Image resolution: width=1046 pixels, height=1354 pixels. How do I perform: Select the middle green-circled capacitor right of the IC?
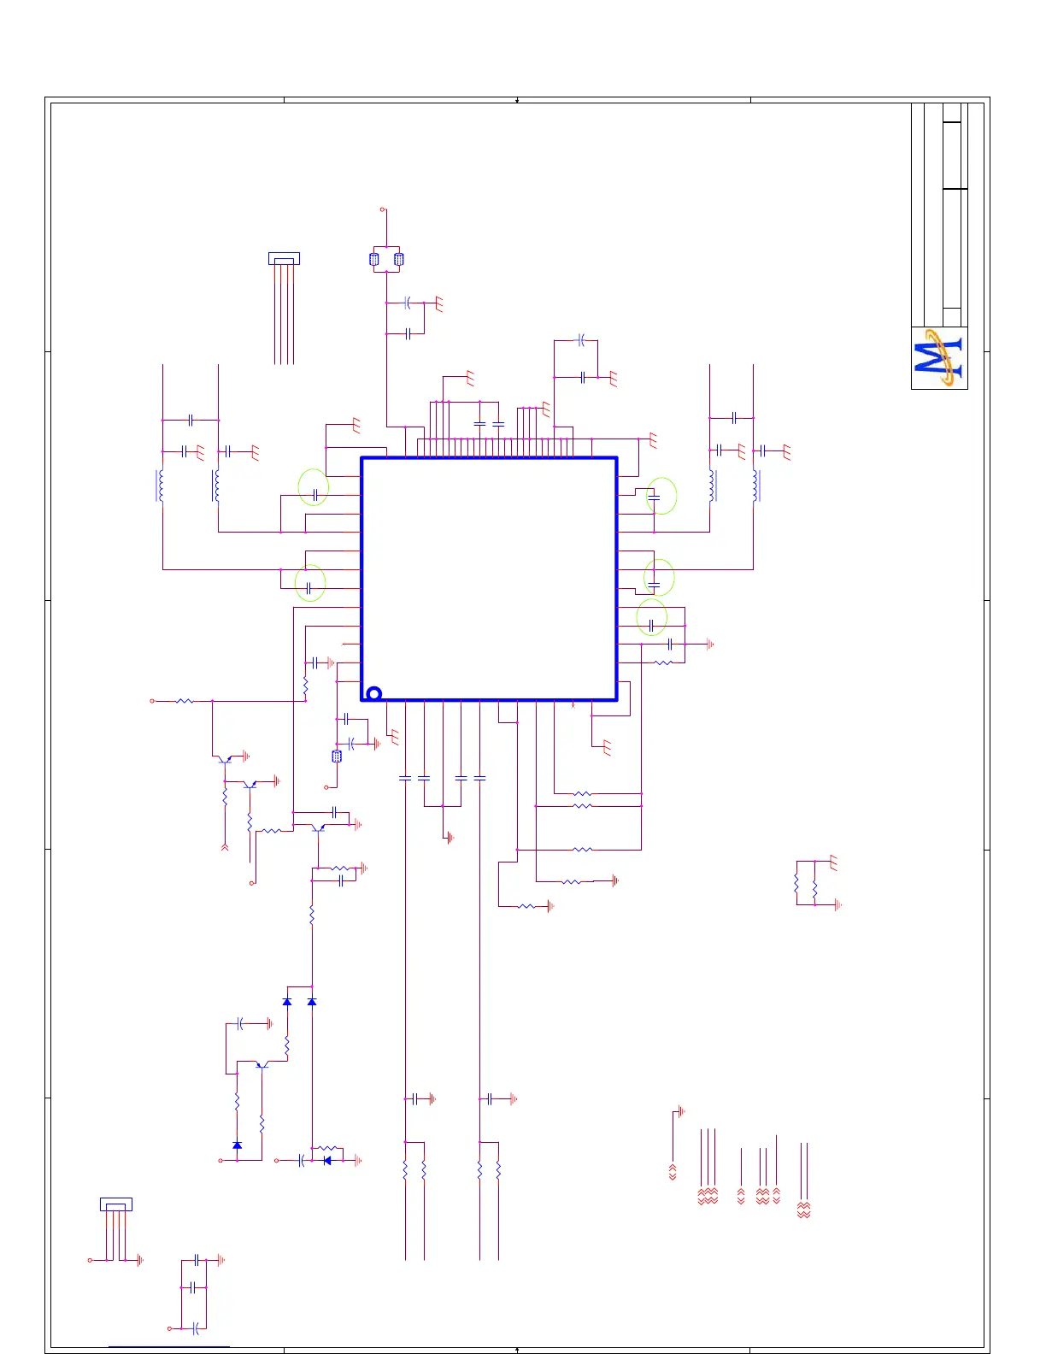tap(654, 583)
